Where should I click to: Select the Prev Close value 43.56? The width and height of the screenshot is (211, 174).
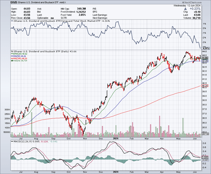click(x=27, y=18)
